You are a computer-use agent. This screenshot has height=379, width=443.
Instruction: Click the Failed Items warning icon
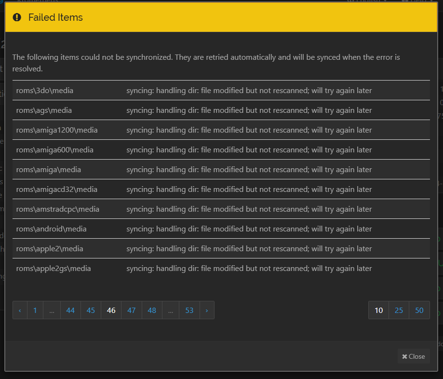click(x=17, y=17)
